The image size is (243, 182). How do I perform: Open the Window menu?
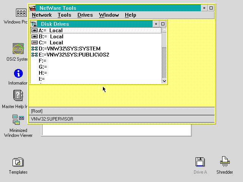click(109, 15)
